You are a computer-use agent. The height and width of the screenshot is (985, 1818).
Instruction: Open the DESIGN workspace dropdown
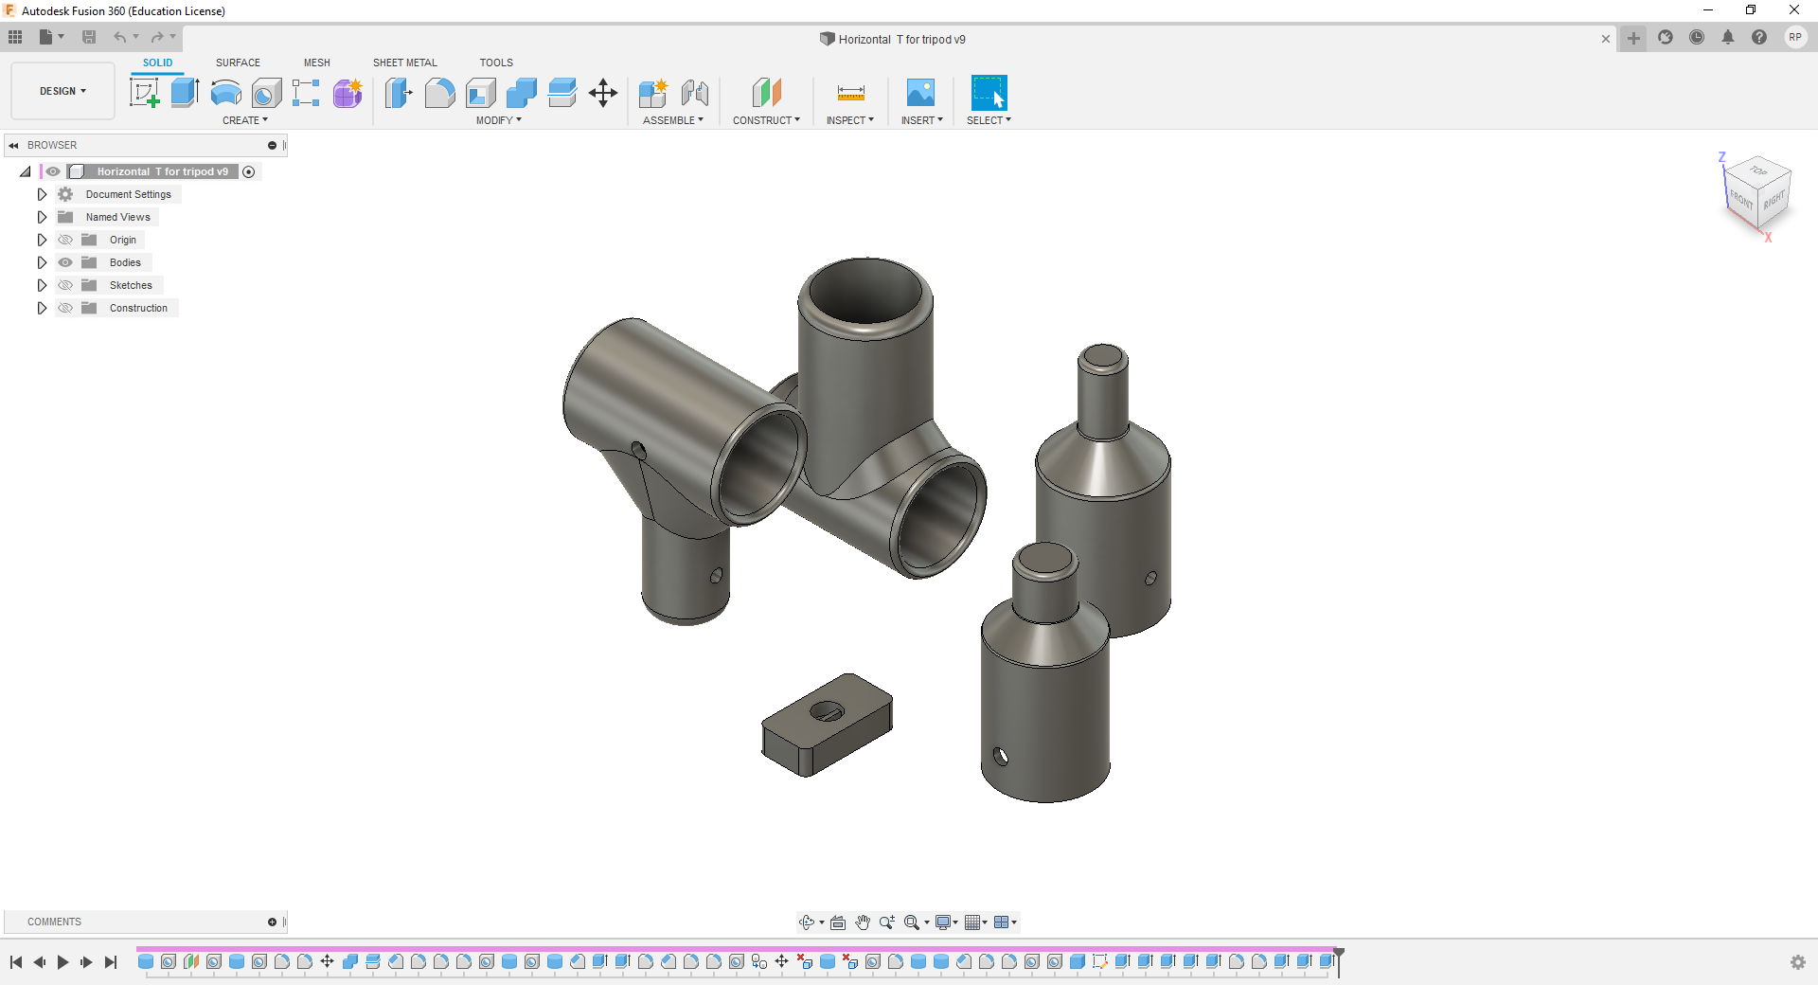point(62,91)
